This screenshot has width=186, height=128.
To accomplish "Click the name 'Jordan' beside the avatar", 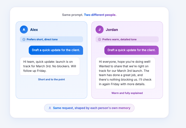I will (112, 30).
